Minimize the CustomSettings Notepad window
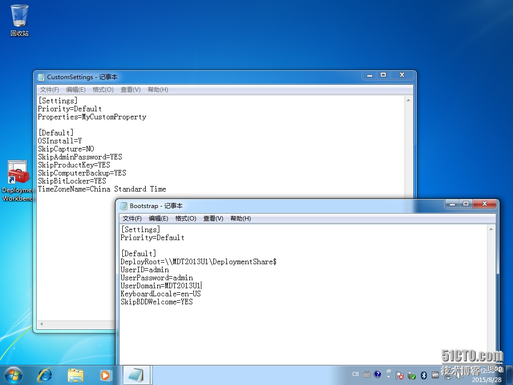513x385 pixels. tap(370, 75)
